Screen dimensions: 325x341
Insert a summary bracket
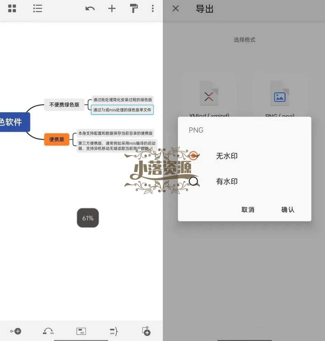pyautogui.click(x=114, y=331)
